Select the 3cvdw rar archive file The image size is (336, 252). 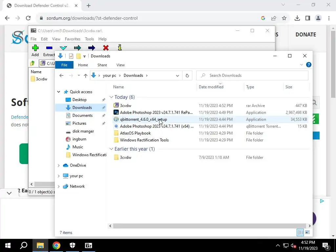click(210, 105)
